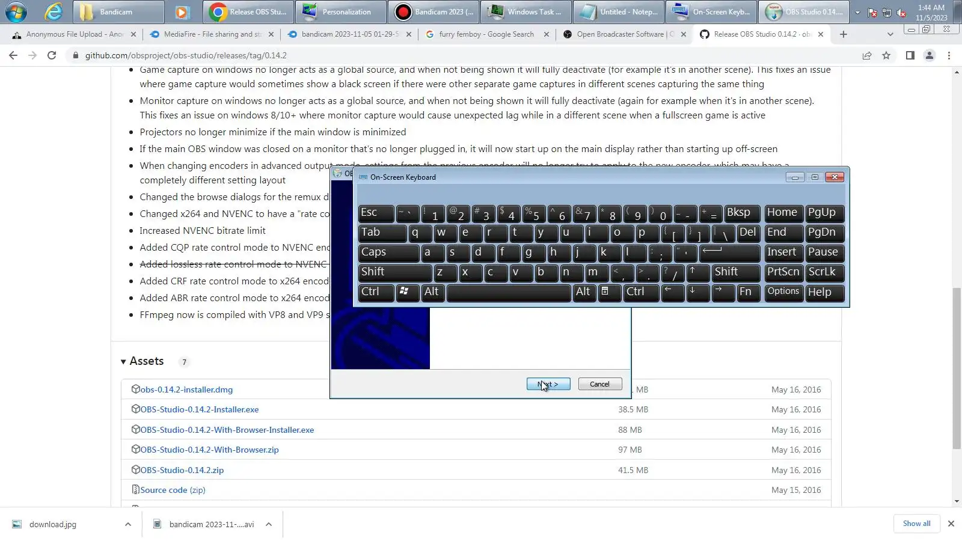Image resolution: width=962 pixels, height=541 pixels.
Task: Reload the GitHub release page
Action: coord(52,55)
